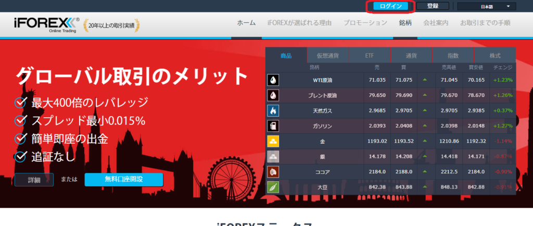Image resolution: width=533 pixels, height=226 pixels.
Task: Open the 銘柄 menu item
Action: pyautogui.click(x=405, y=23)
